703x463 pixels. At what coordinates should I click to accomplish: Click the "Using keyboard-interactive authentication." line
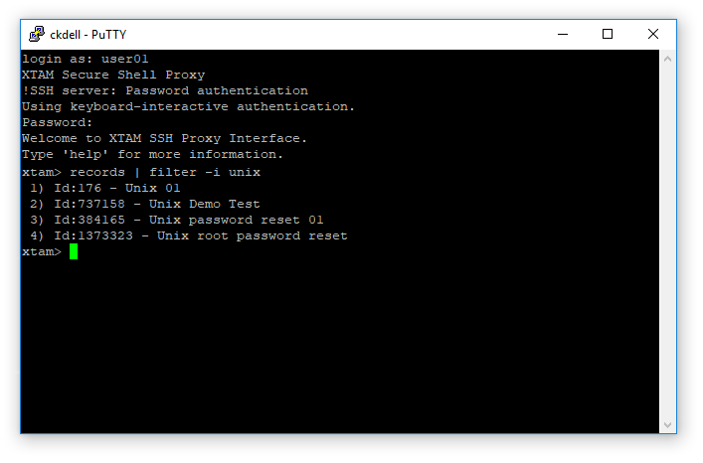point(188,106)
